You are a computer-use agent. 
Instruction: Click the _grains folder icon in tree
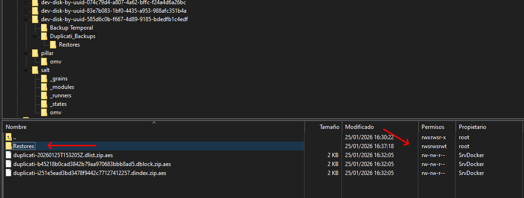coord(44,79)
